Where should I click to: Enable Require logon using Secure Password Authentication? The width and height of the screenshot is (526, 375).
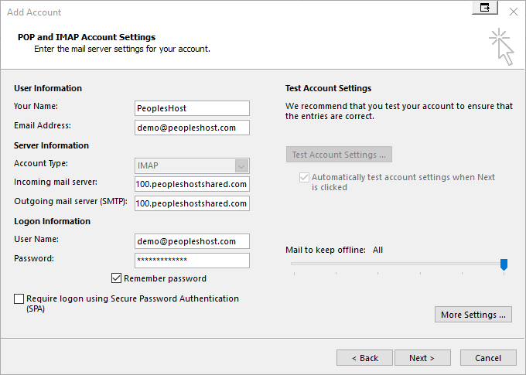19,298
